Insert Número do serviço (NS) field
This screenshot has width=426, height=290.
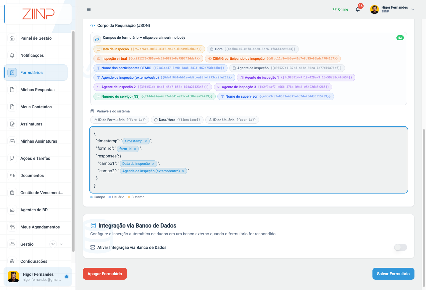tap(154, 96)
